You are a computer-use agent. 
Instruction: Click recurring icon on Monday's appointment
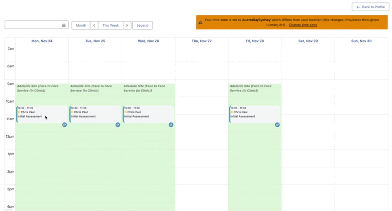pos(64,125)
